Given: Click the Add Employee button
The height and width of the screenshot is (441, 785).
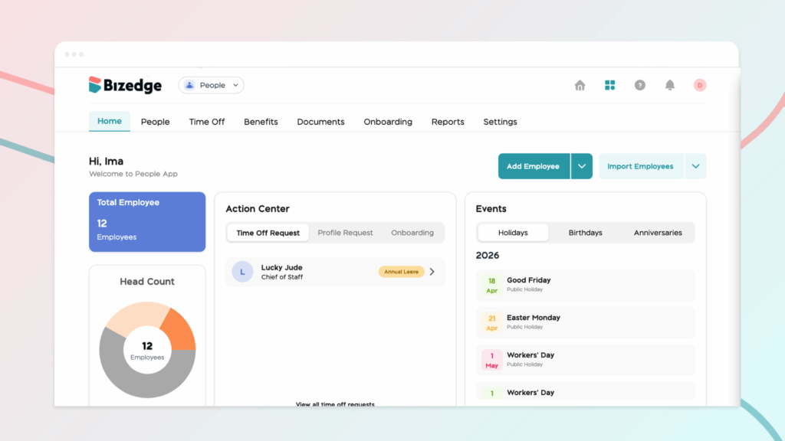Looking at the screenshot, I should [534, 166].
